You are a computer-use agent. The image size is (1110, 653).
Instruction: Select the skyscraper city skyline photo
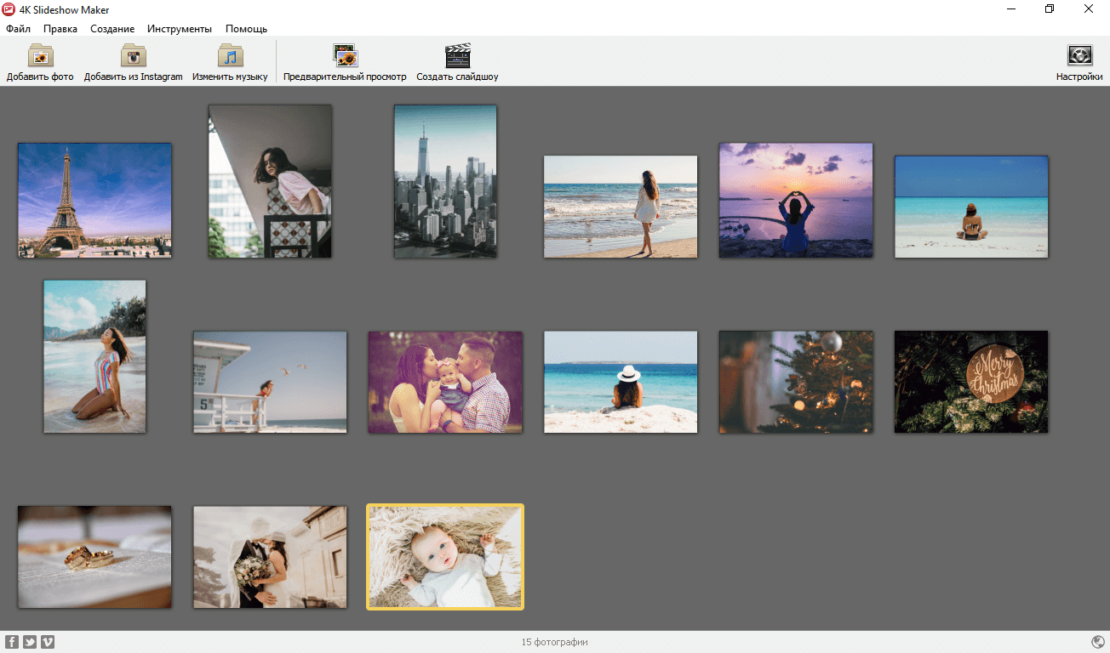click(x=445, y=181)
